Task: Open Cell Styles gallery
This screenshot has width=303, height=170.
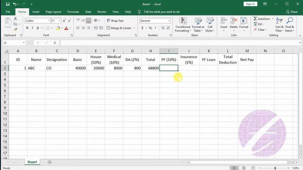Action: point(210,25)
